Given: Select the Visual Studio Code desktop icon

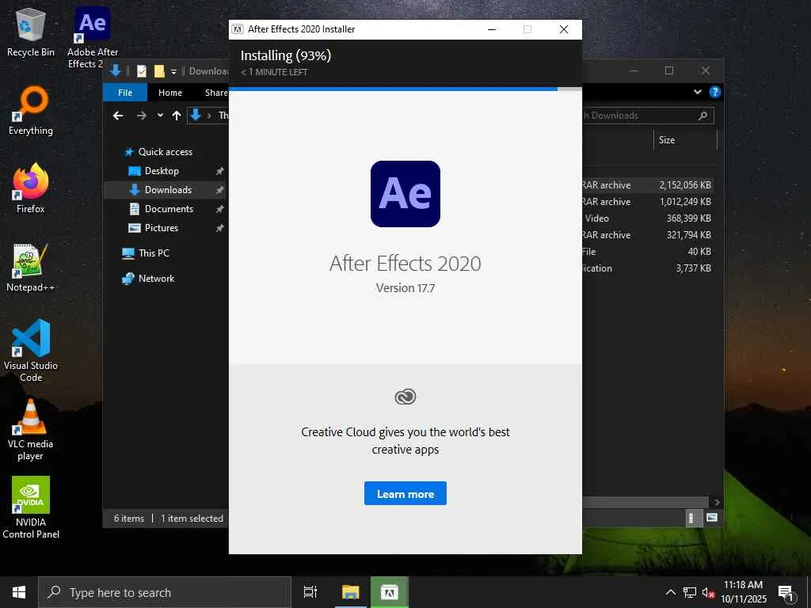Looking at the screenshot, I should pos(31,351).
